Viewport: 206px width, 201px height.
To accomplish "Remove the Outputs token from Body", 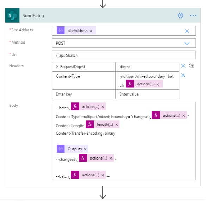I will click(x=85, y=149).
